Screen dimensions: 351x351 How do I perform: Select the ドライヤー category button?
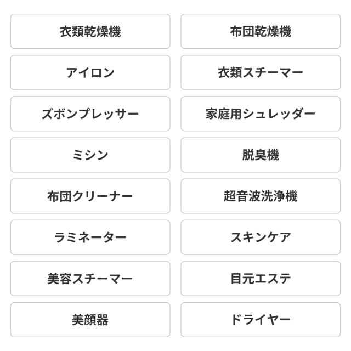[x=261, y=320]
